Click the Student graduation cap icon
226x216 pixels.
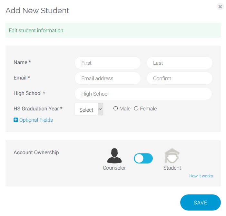pyautogui.click(x=172, y=156)
